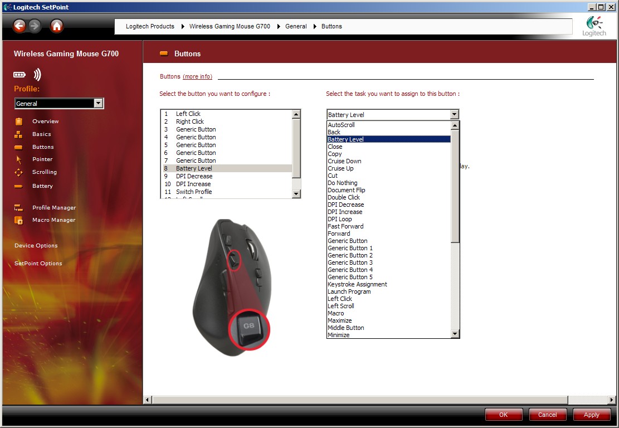Image resolution: width=619 pixels, height=428 pixels.
Task: Click the G8 button on mouse image
Action: click(247, 329)
